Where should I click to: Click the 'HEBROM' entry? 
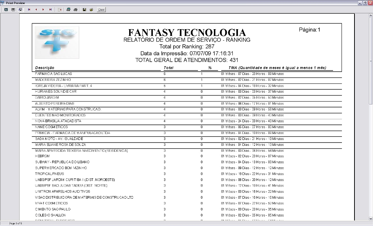pos(42,156)
